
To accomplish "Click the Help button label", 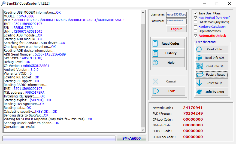I will point(171,63).
